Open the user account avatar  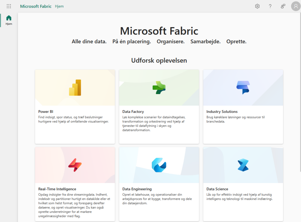(296, 6)
